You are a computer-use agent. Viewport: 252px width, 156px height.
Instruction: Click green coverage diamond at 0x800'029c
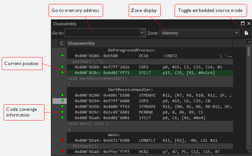coord(63,112)
